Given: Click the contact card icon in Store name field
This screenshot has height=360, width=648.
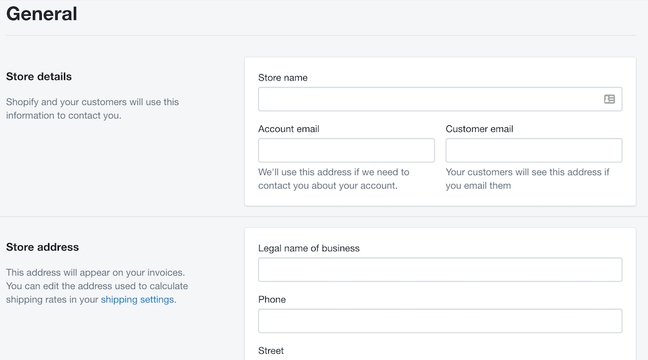Looking at the screenshot, I should [609, 99].
